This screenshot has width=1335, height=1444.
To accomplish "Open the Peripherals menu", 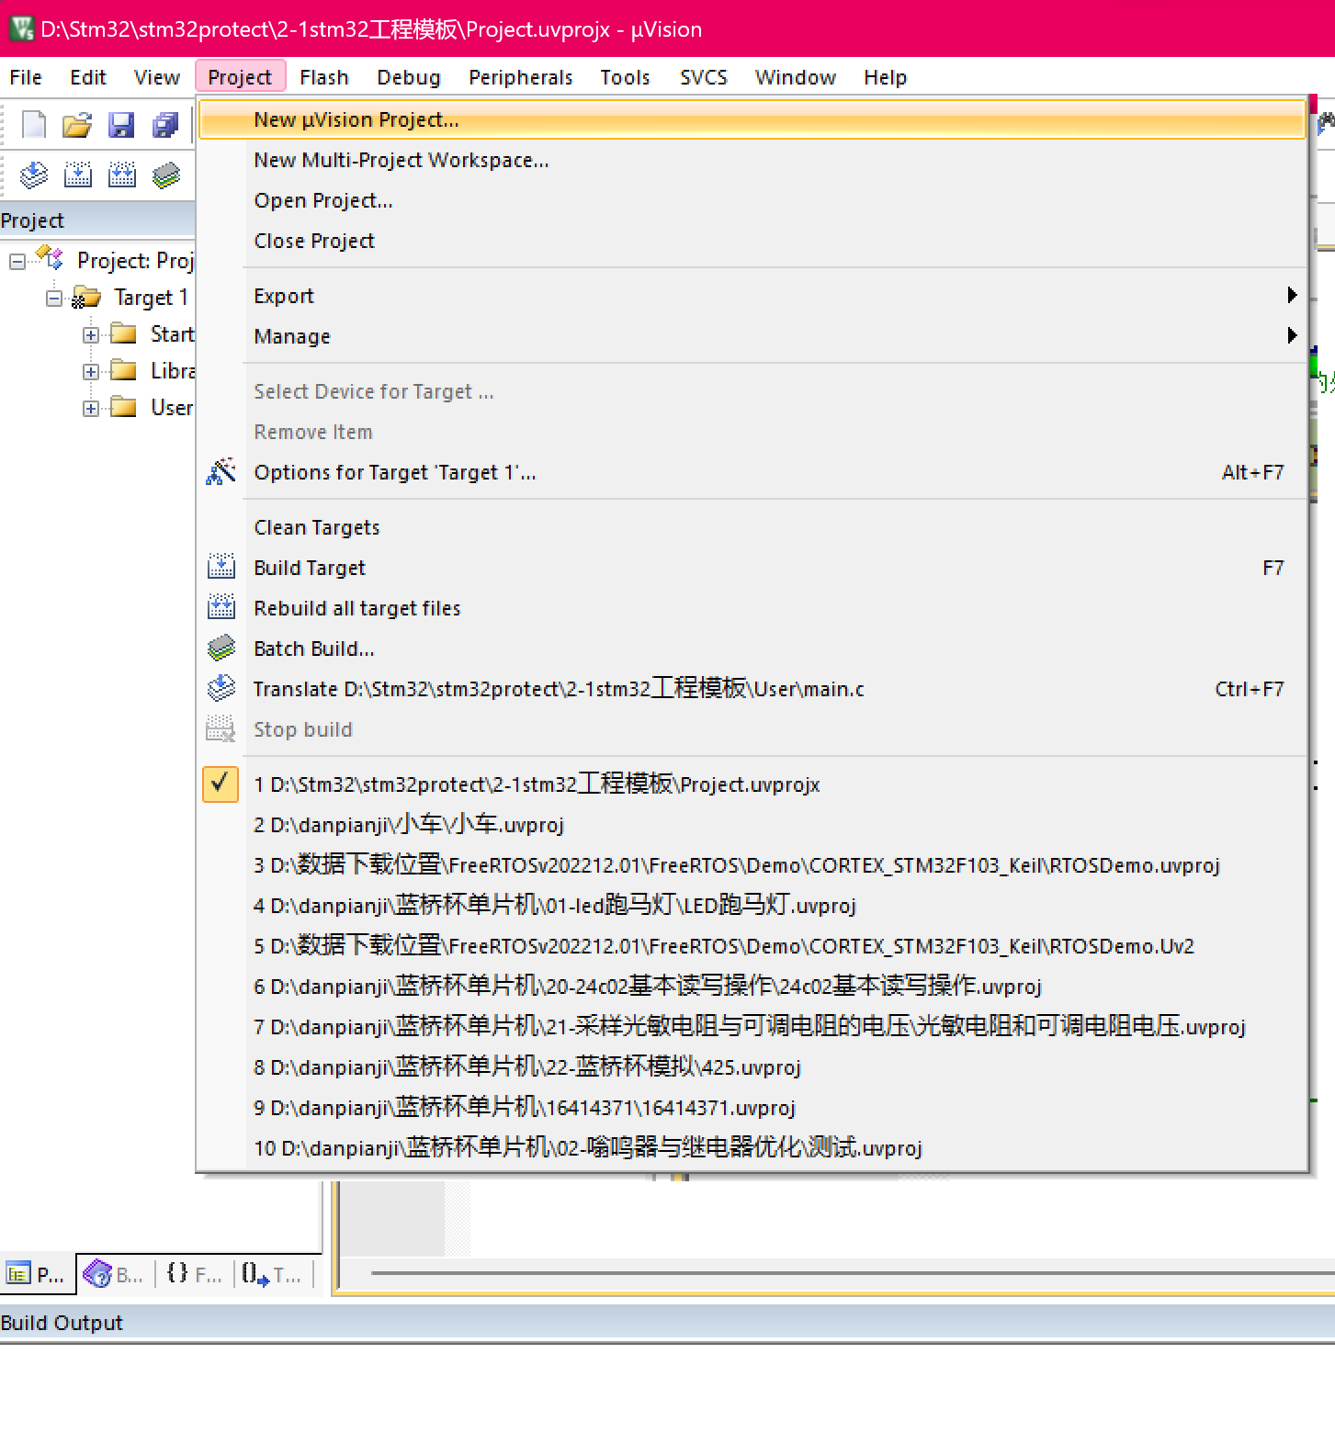I will [x=521, y=77].
